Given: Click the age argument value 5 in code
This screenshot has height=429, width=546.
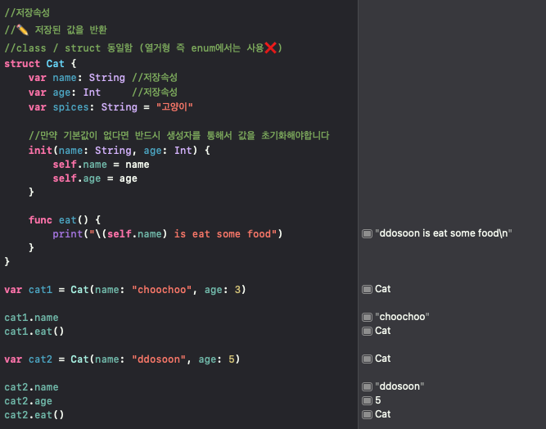Looking at the screenshot, I should 232,359.
